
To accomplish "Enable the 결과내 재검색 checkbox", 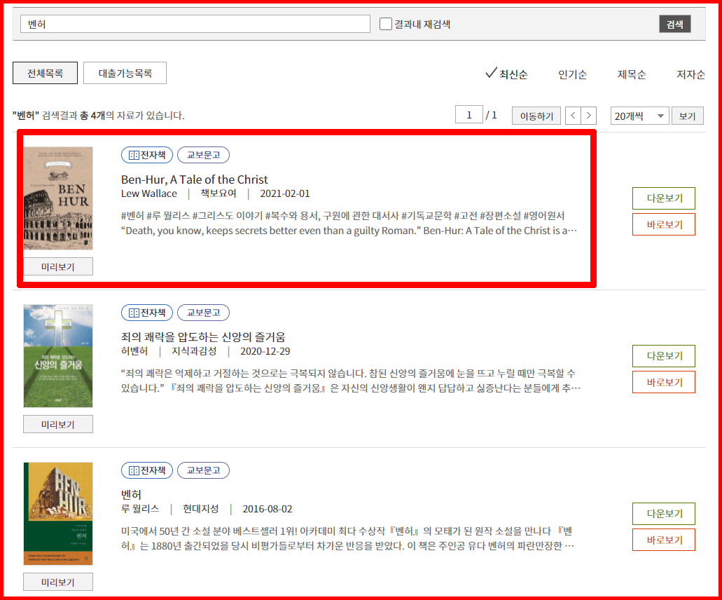I will coord(385,24).
